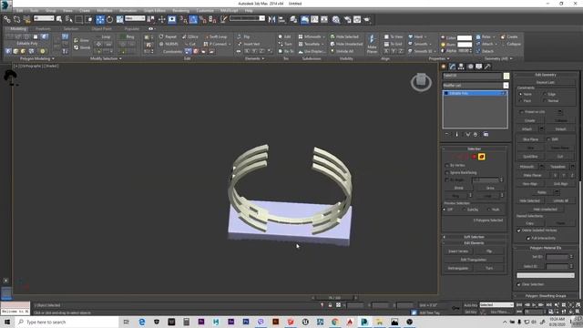Click the Slice Plane button
The height and width of the screenshot is (328, 583).
(530, 139)
